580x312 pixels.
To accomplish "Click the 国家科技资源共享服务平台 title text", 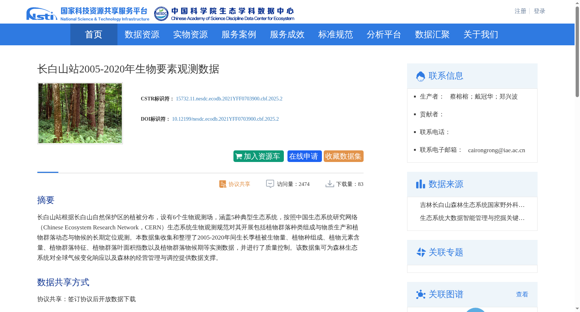I will [x=104, y=11].
